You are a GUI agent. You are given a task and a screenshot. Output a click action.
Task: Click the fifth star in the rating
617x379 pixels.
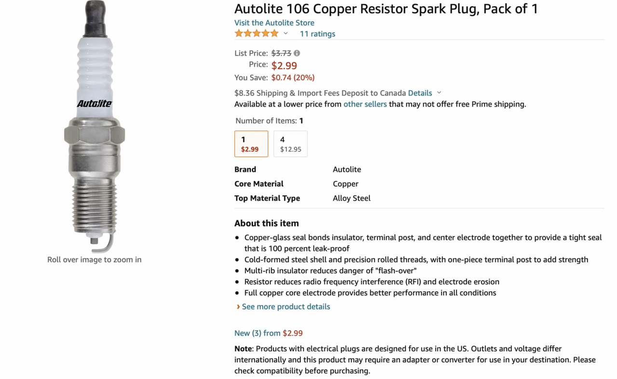point(274,33)
